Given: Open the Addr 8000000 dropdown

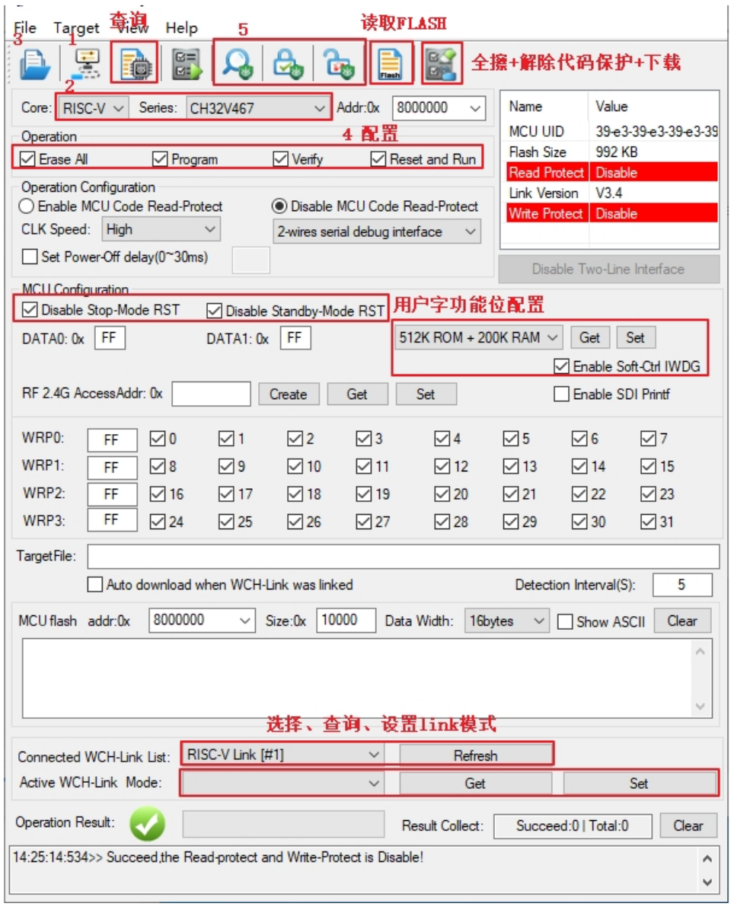Looking at the screenshot, I should (x=439, y=108).
